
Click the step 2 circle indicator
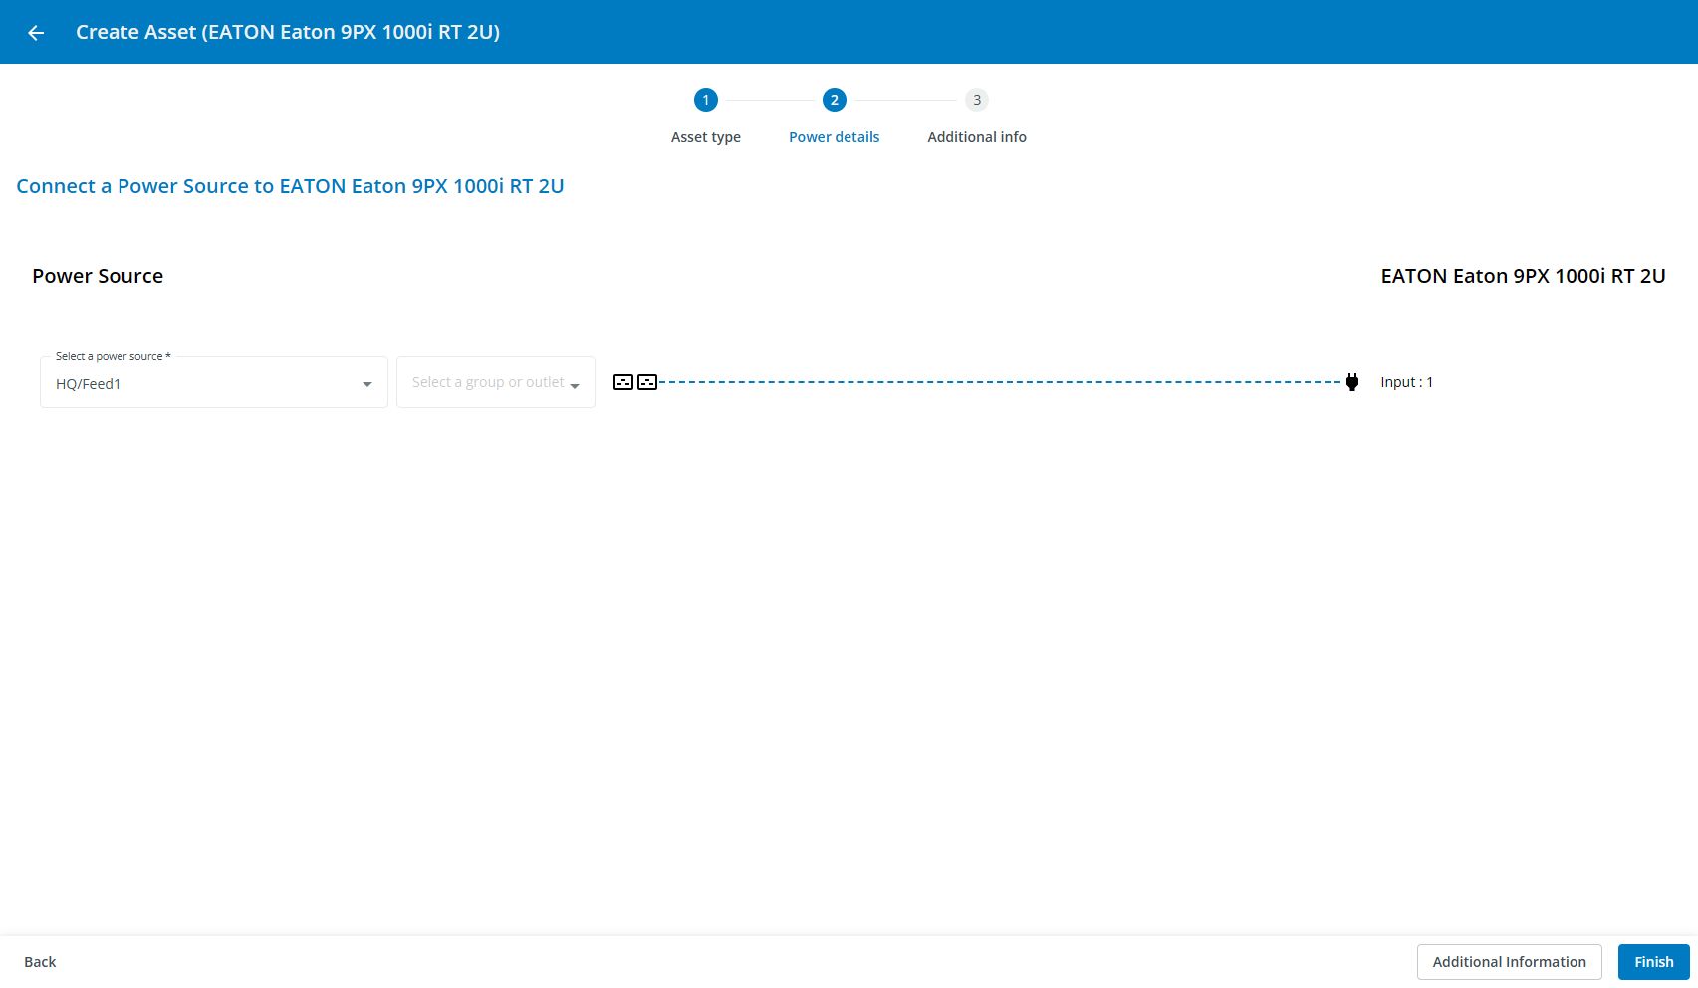[834, 100]
